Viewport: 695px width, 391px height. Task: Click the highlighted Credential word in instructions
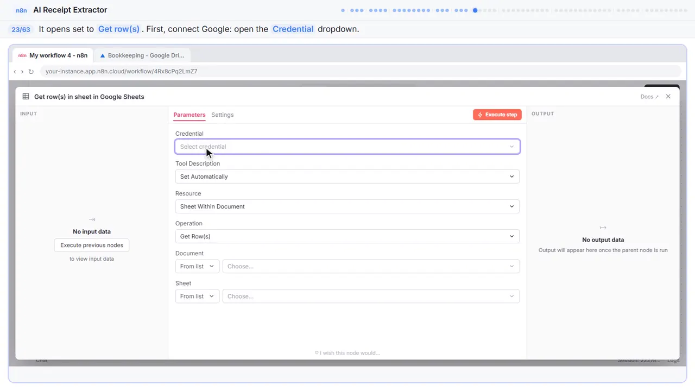coord(293,29)
